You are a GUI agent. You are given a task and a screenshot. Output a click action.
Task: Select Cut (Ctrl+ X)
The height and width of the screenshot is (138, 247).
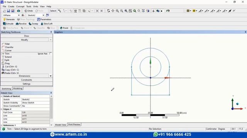click(x=9, y=67)
